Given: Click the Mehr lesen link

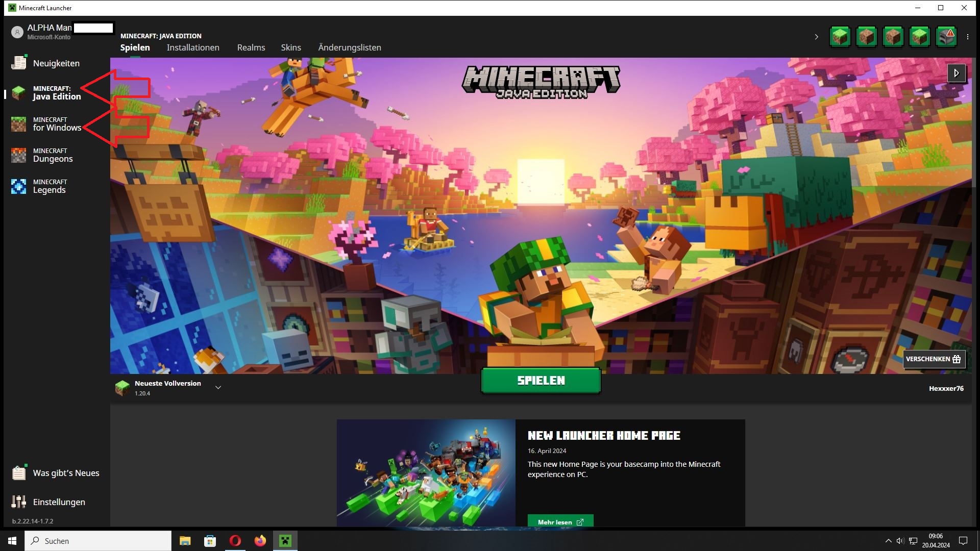Looking at the screenshot, I should pyautogui.click(x=560, y=522).
